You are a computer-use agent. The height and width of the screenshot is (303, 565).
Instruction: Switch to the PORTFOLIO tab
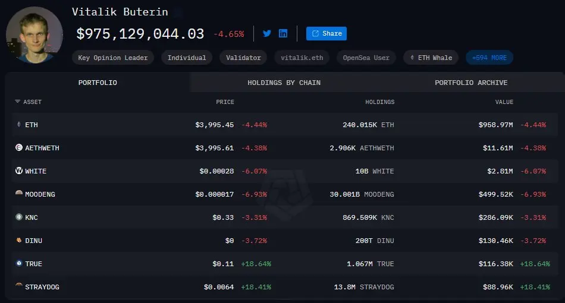coord(98,83)
